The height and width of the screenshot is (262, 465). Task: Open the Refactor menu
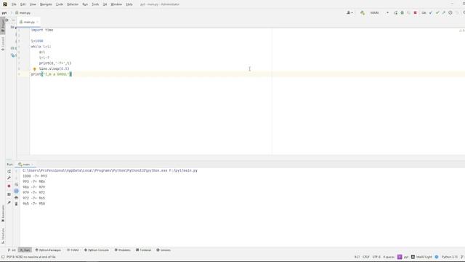coord(73,4)
